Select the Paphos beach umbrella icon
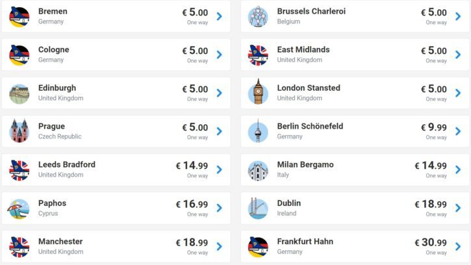Screen dimensions: 471x265 [19, 208]
